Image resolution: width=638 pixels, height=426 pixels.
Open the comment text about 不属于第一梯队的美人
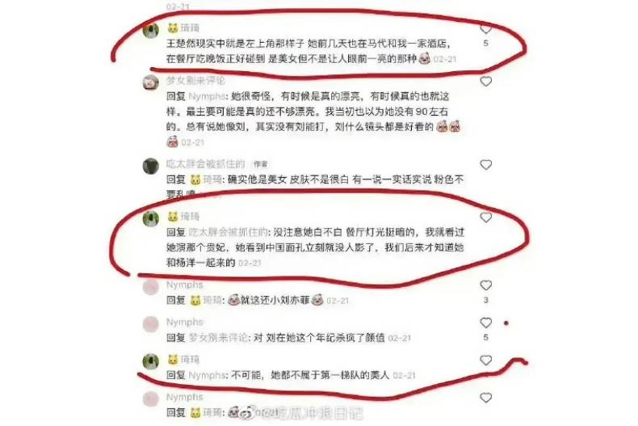click(310, 375)
